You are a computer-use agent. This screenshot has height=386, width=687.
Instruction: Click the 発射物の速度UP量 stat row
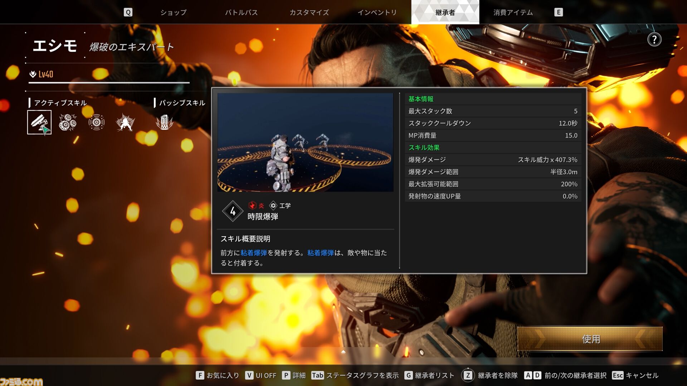[x=493, y=196]
